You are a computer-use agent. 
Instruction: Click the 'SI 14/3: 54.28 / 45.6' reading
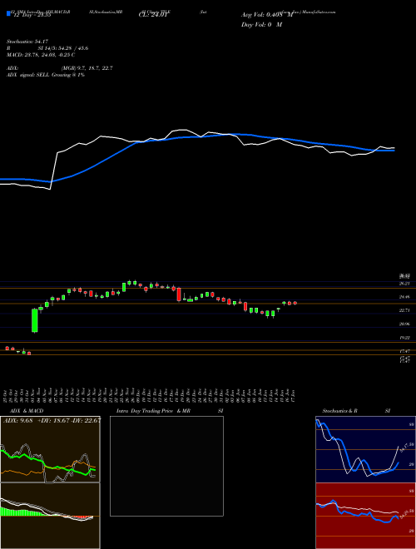pyautogui.click(x=63, y=48)
